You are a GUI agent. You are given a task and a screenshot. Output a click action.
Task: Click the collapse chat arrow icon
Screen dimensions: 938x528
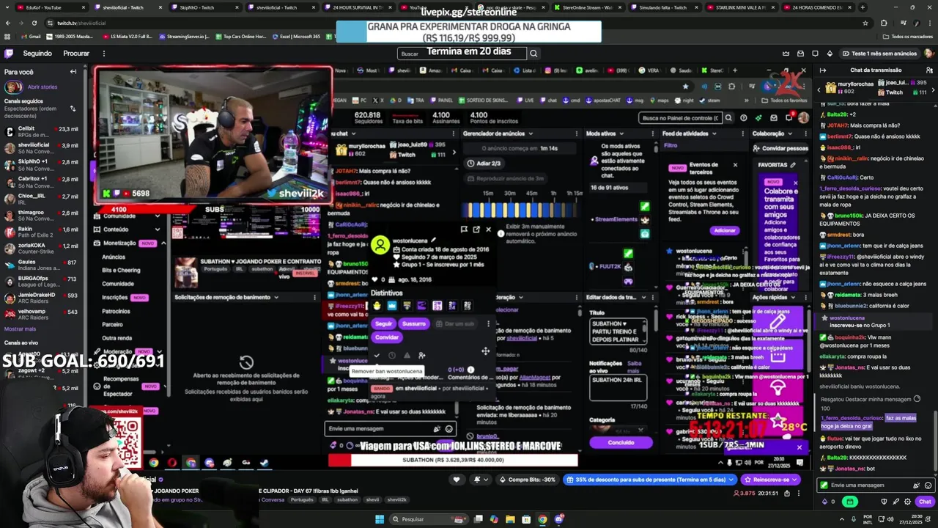(823, 70)
